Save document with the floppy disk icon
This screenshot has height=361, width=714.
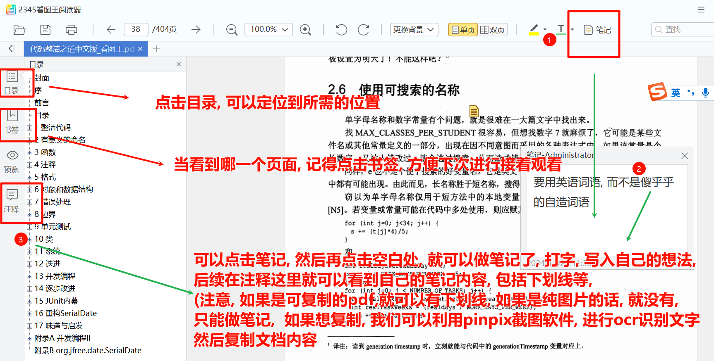45,30
